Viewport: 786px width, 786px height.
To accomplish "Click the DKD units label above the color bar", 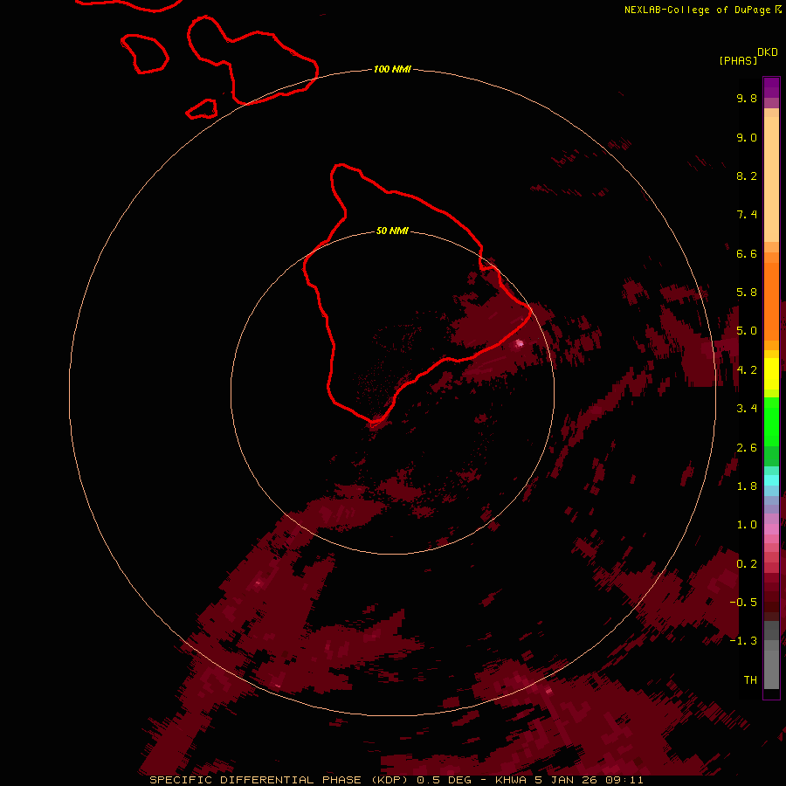I will click(x=768, y=52).
